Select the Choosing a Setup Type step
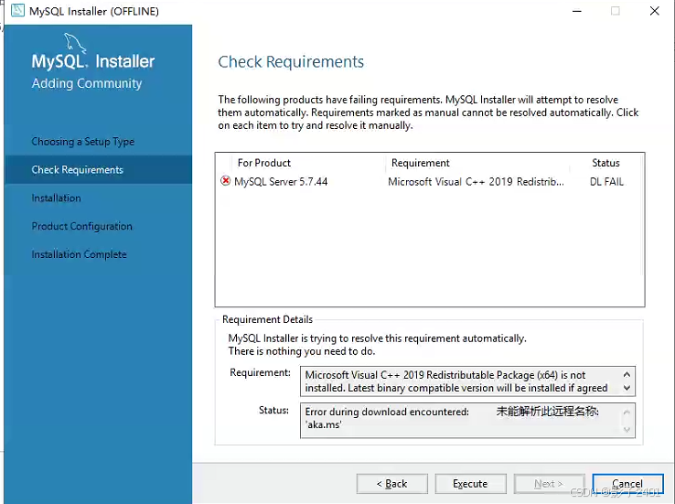675x504 pixels. [83, 142]
